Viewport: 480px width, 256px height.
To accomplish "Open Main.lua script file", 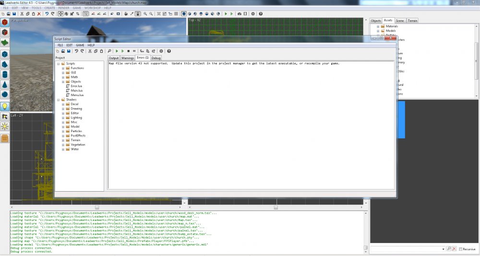I will coord(76,91).
